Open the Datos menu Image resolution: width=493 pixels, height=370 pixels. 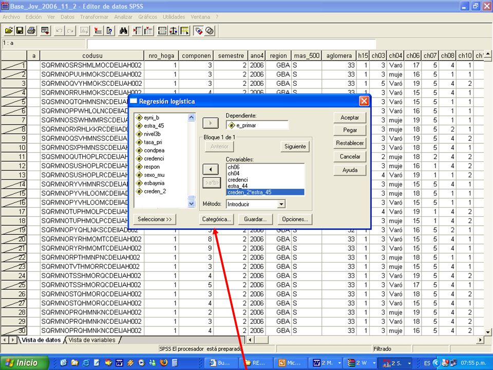pos(67,17)
